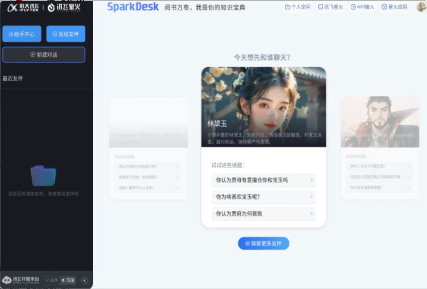Select the bearded warrior character card
This screenshot has height=289, width=427.
tap(380, 148)
